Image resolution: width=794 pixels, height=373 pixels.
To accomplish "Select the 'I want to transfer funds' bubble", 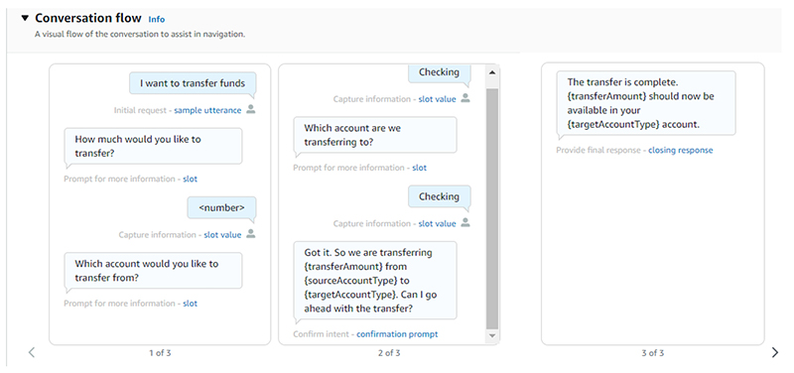I will pyautogui.click(x=193, y=83).
